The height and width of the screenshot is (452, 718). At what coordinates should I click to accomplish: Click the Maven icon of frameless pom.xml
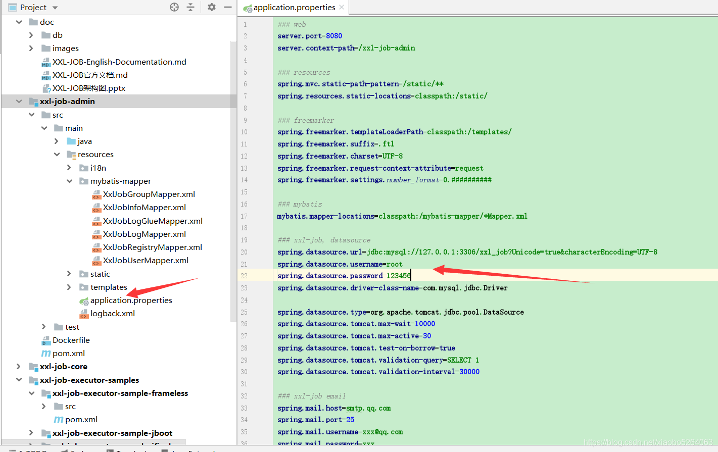point(59,420)
